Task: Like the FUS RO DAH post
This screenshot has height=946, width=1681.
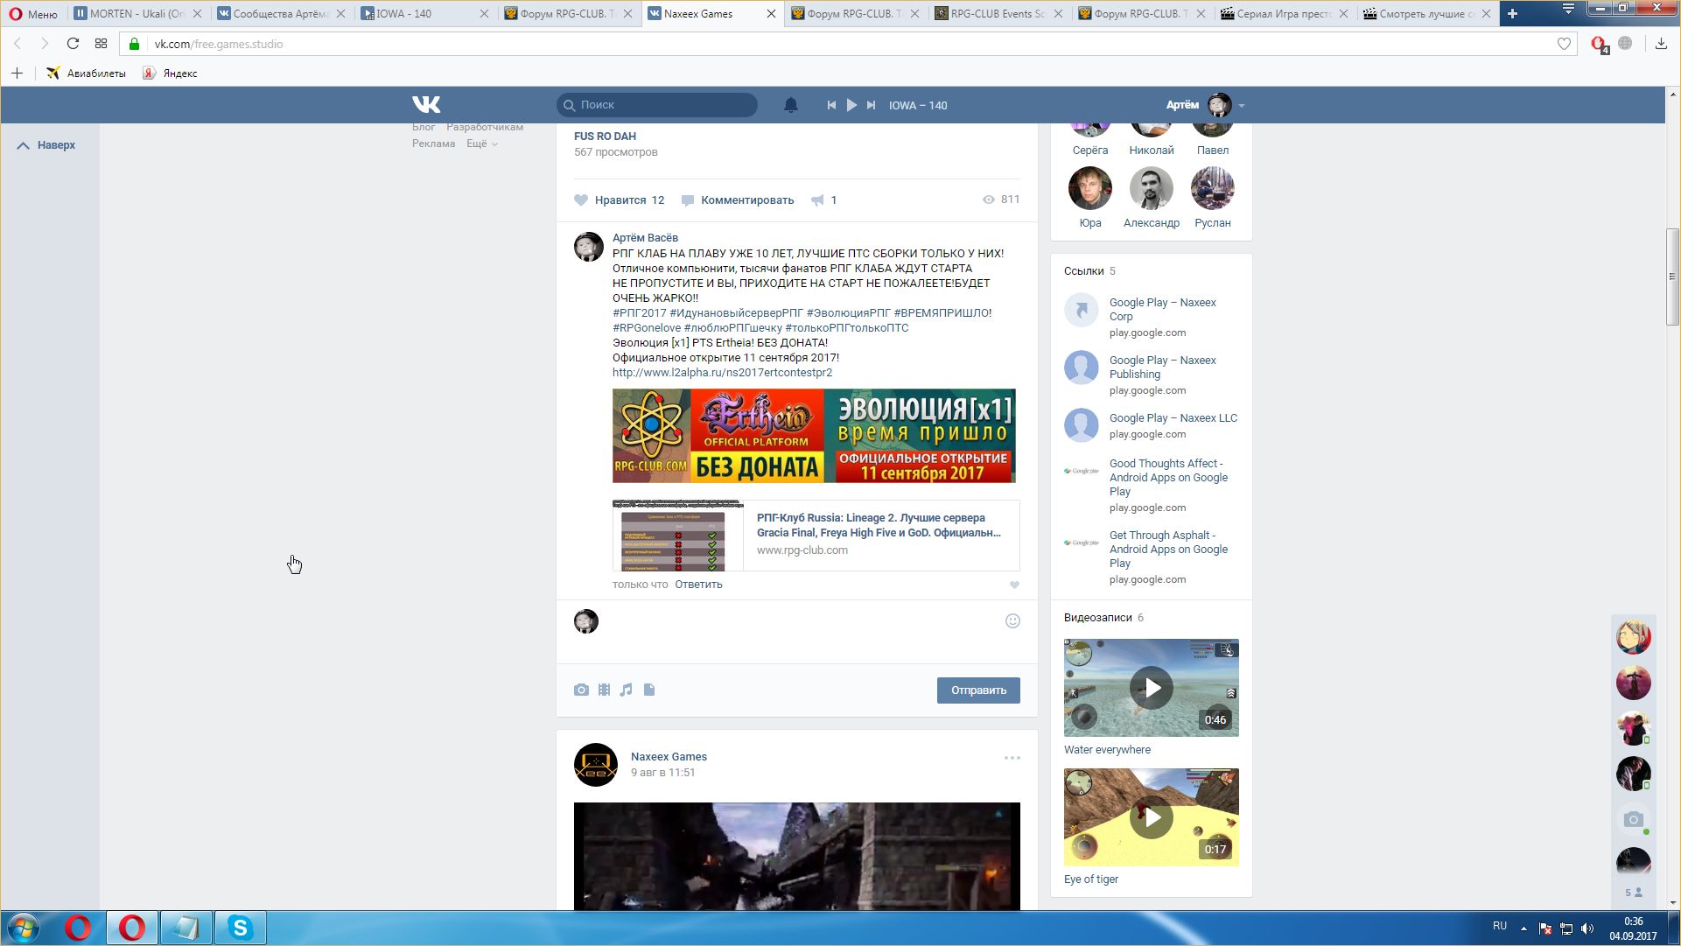Action: click(619, 200)
